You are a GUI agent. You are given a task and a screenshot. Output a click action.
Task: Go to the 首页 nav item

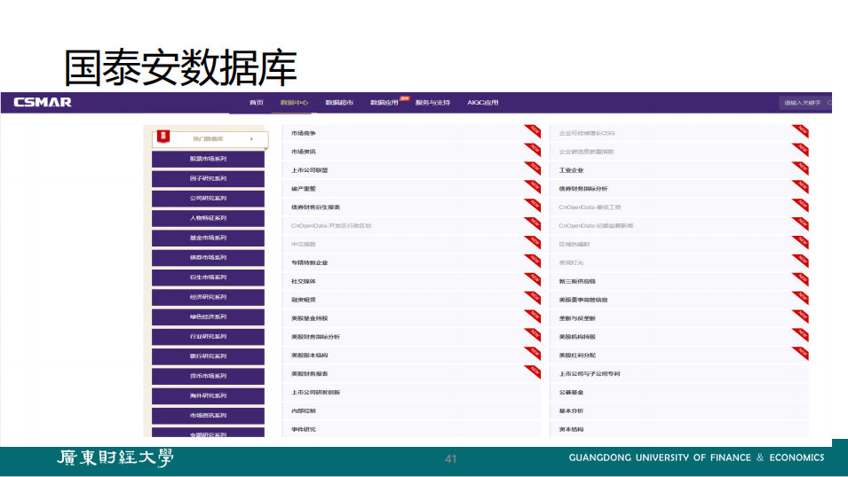pos(256,103)
